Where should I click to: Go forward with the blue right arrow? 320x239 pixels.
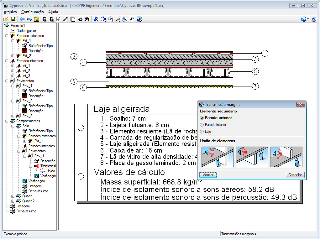pos(29,19)
